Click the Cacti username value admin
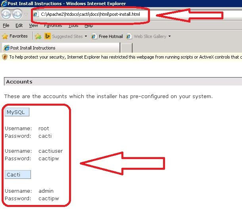The image size is (242, 220). point(46,191)
